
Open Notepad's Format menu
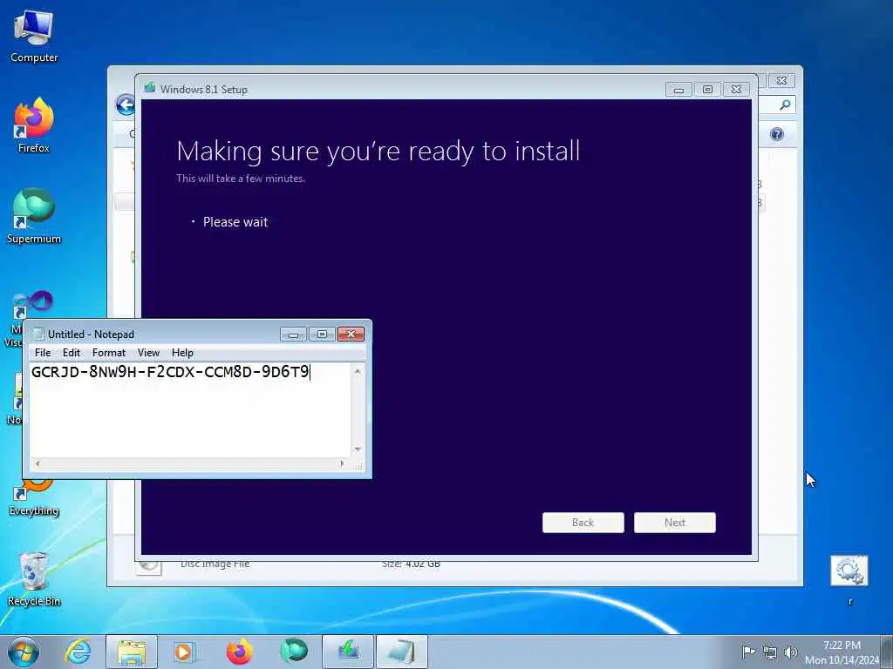click(109, 353)
